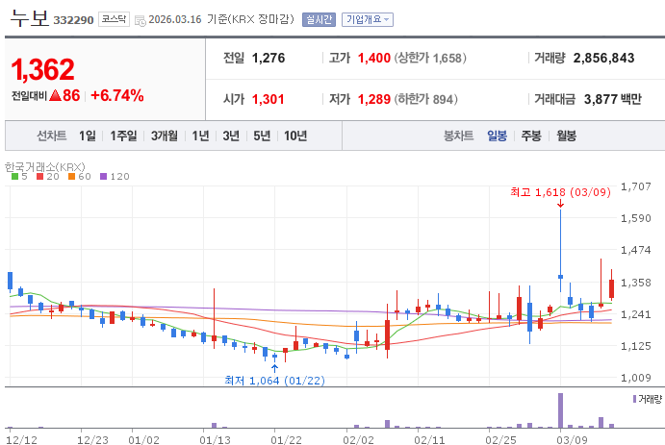
Task: Click the current price 1,362
Action: click(x=43, y=70)
